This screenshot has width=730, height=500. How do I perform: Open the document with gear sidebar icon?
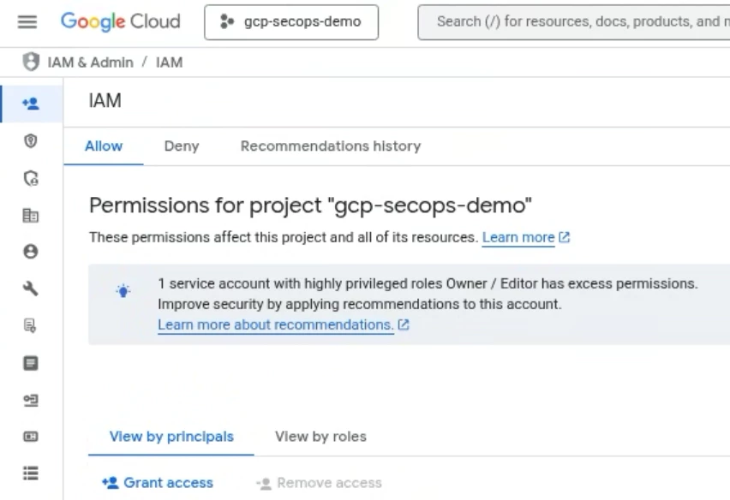click(x=31, y=325)
